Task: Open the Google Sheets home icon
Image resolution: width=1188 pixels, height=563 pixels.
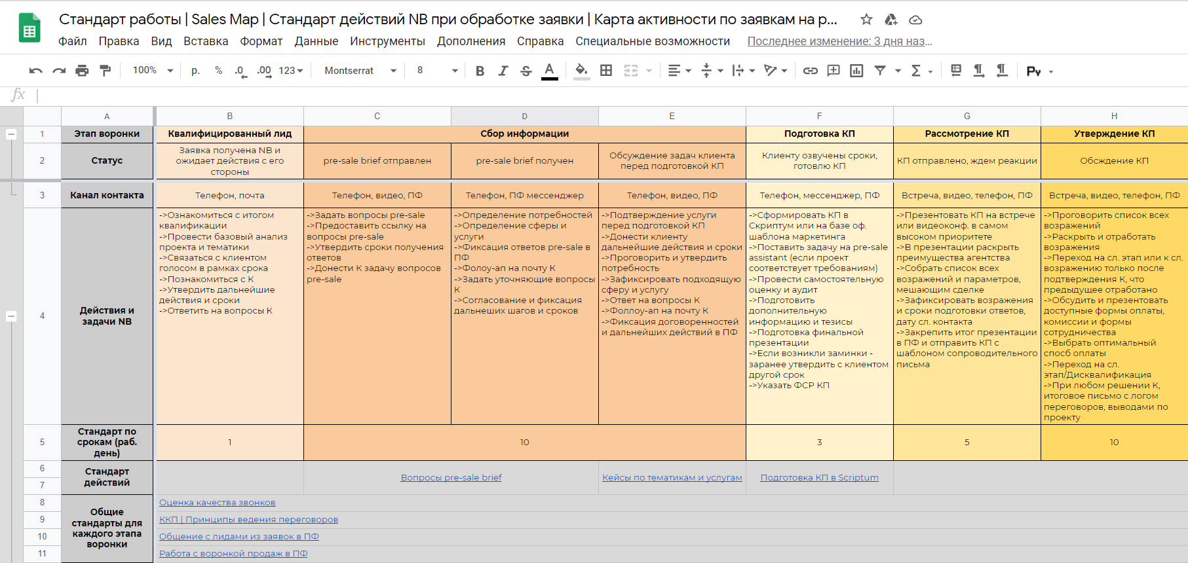Action: click(29, 28)
